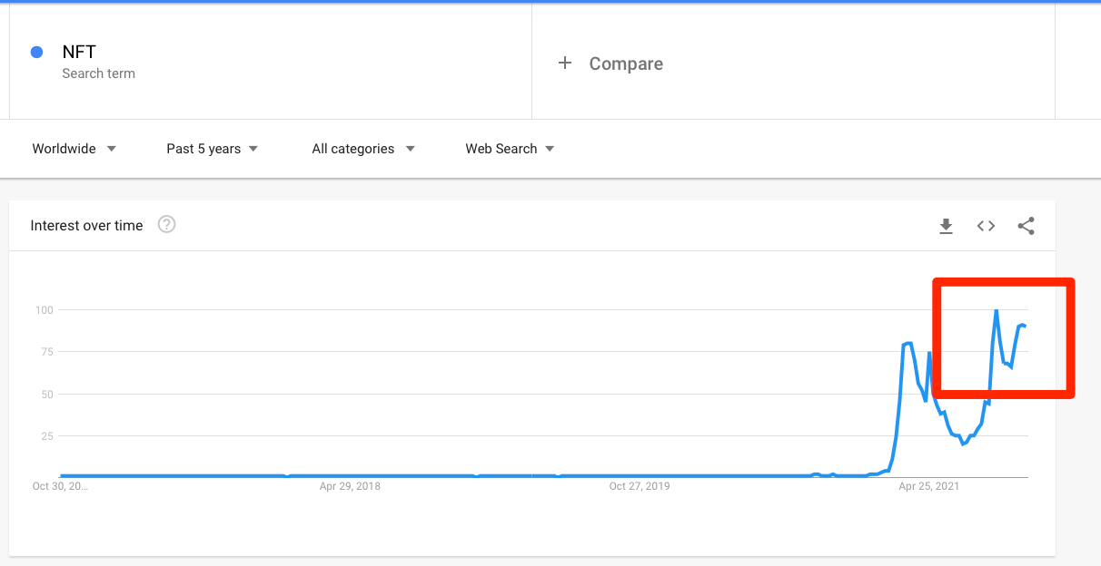
Task: Click the 75 value axis label
Action: coord(44,352)
